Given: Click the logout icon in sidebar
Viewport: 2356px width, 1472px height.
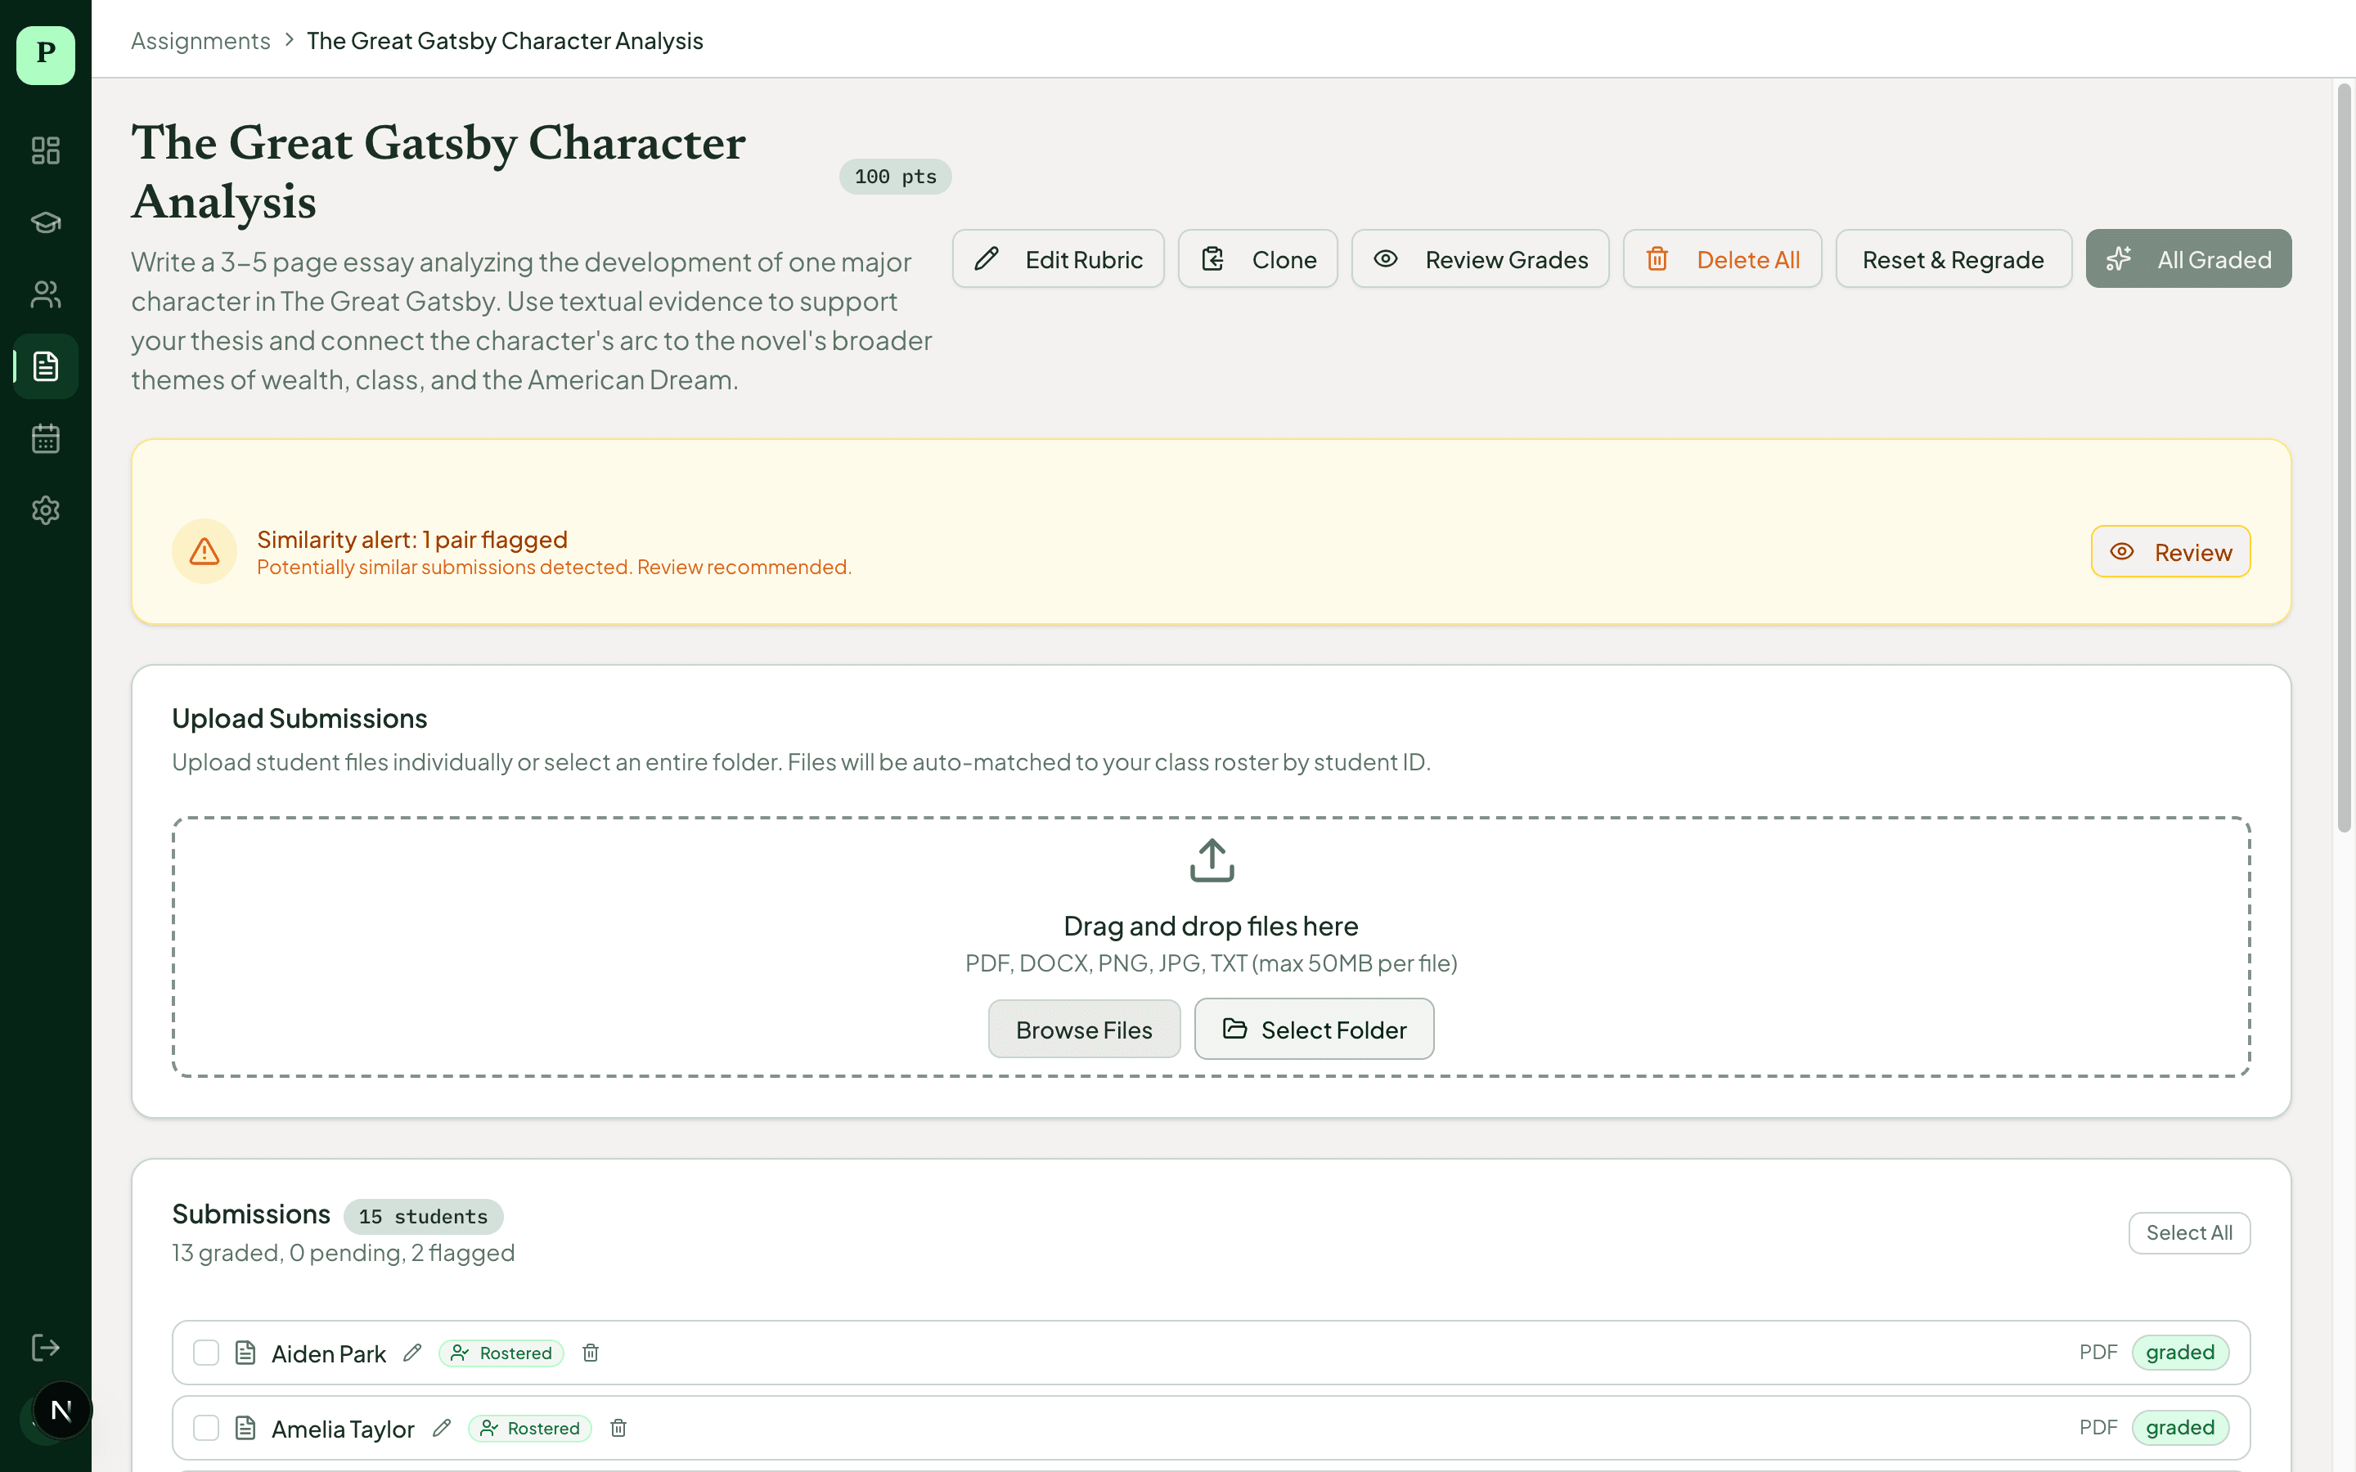Looking at the screenshot, I should pyautogui.click(x=46, y=1348).
